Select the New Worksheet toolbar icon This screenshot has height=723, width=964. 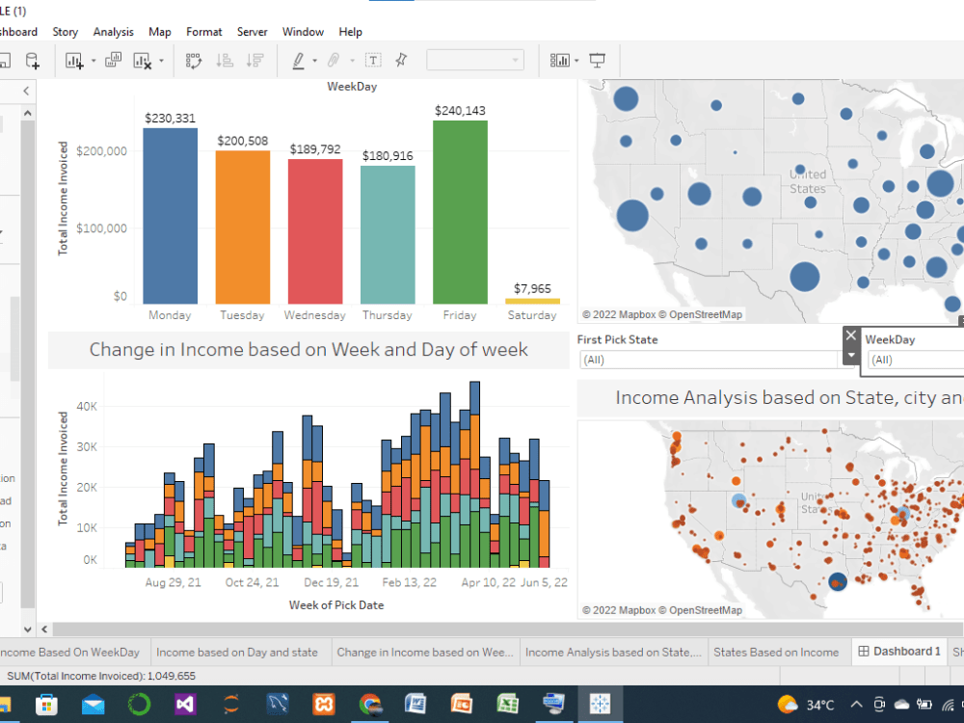point(71,60)
